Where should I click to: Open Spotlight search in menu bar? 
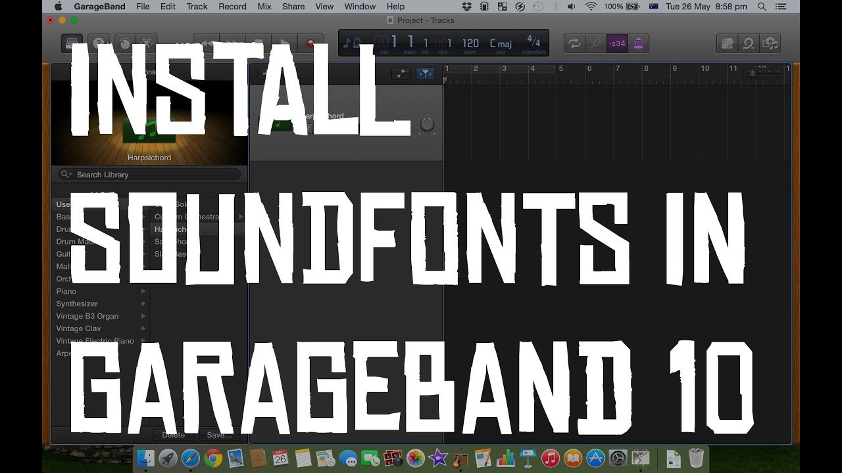click(762, 7)
